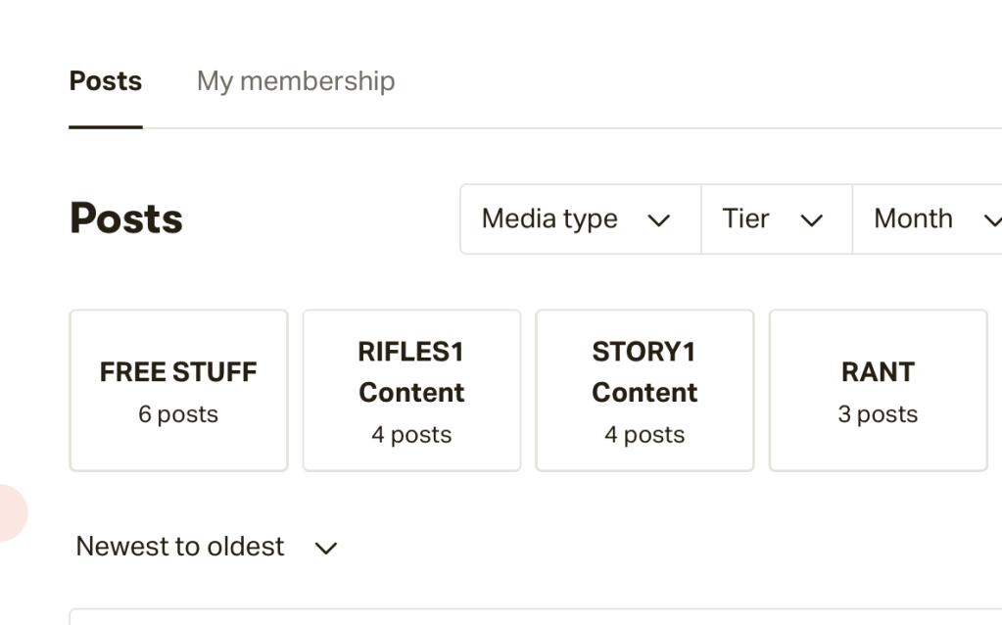Click the chevron beside Newest to oldest
This screenshot has width=1002, height=625.
click(x=325, y=549)
